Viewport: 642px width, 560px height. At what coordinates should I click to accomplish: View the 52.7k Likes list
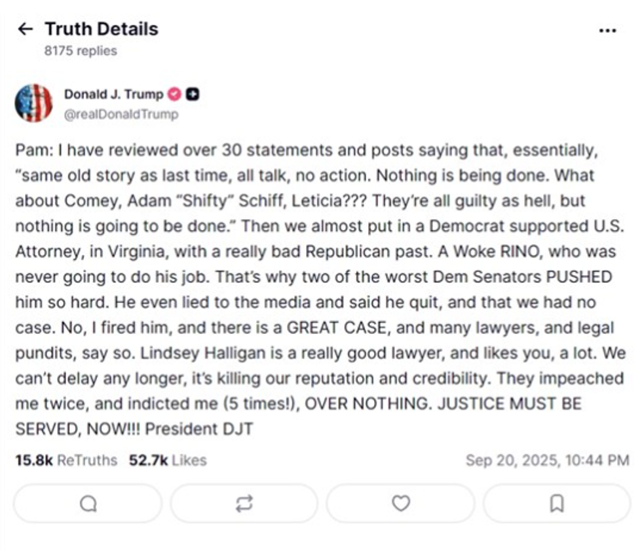click(167, 460)
